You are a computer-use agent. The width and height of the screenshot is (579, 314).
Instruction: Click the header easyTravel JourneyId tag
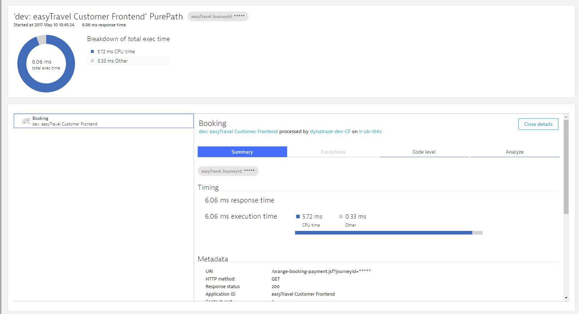coord(218,17)
